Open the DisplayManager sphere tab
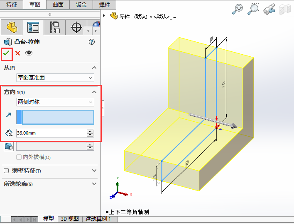The image size is (294, 224). 96,24
